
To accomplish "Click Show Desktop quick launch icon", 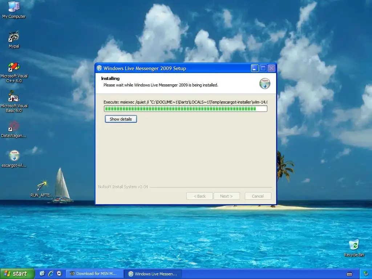I will 42,274.
